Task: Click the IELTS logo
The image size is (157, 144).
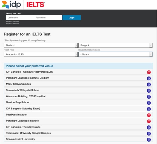Action: click(x=36, y=5)
